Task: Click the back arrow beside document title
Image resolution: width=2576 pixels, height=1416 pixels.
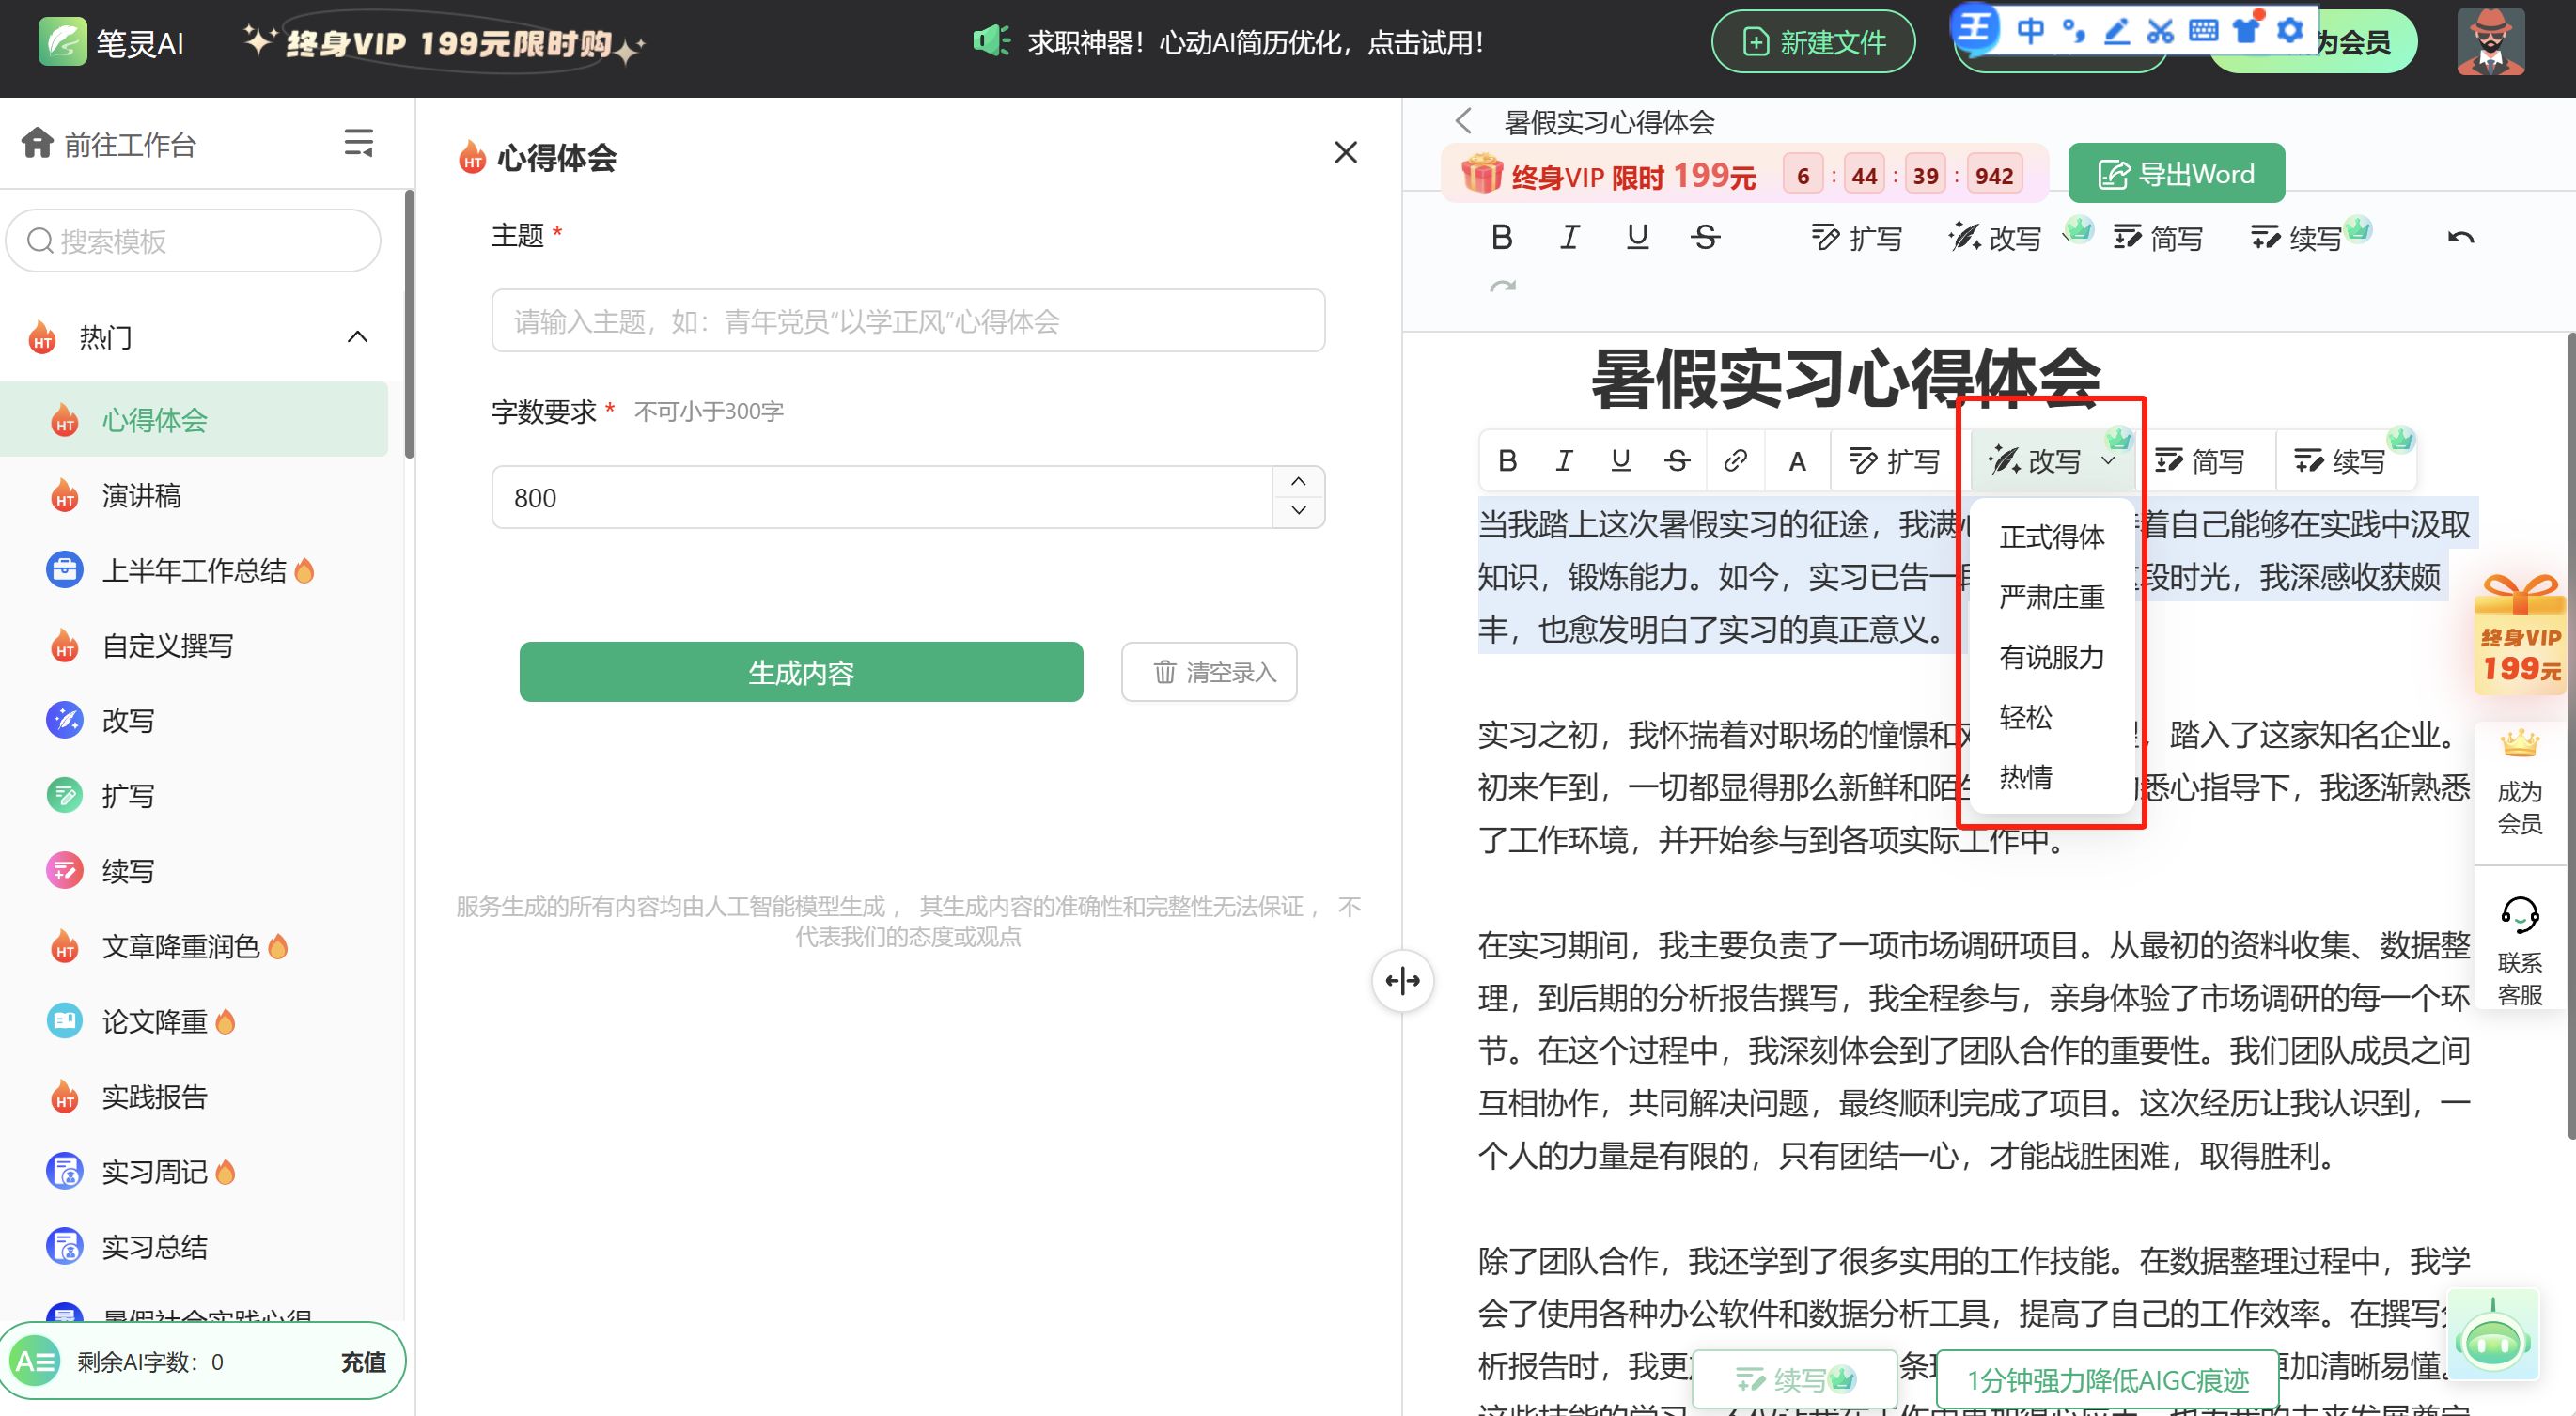Action: [1464, 122]
